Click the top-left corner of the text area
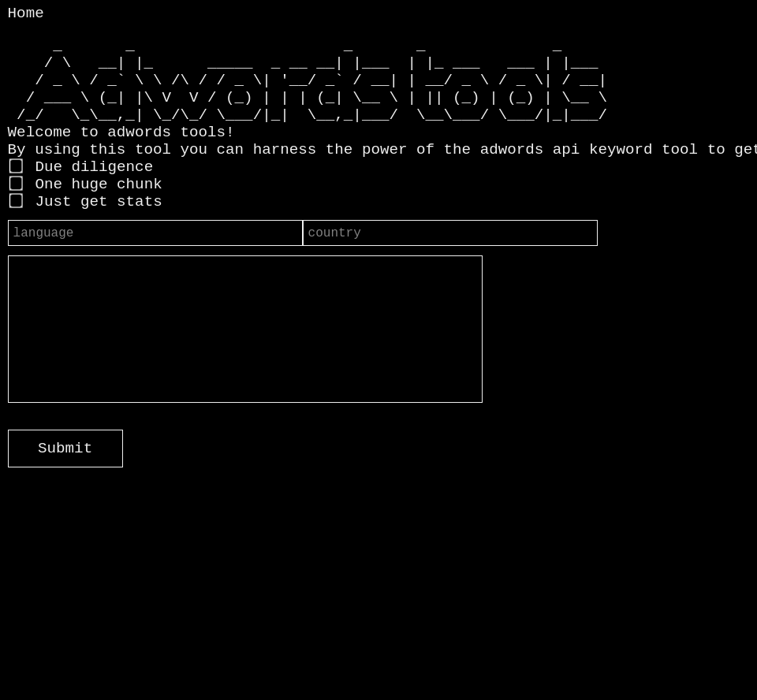 tap(13, 260)
